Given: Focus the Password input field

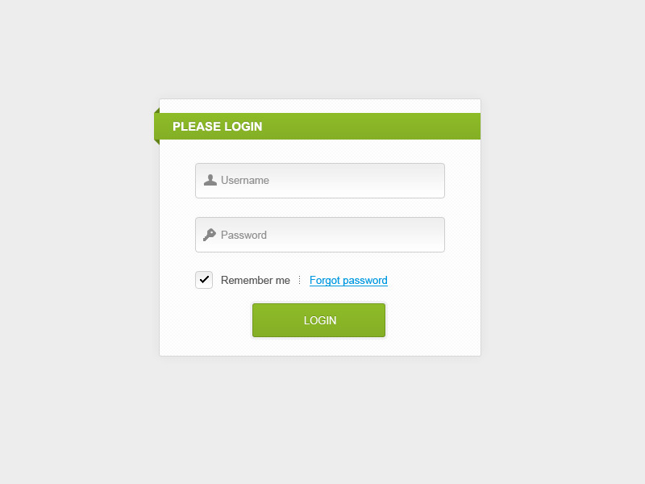Looking at the screenshot, I should (320, 235).
